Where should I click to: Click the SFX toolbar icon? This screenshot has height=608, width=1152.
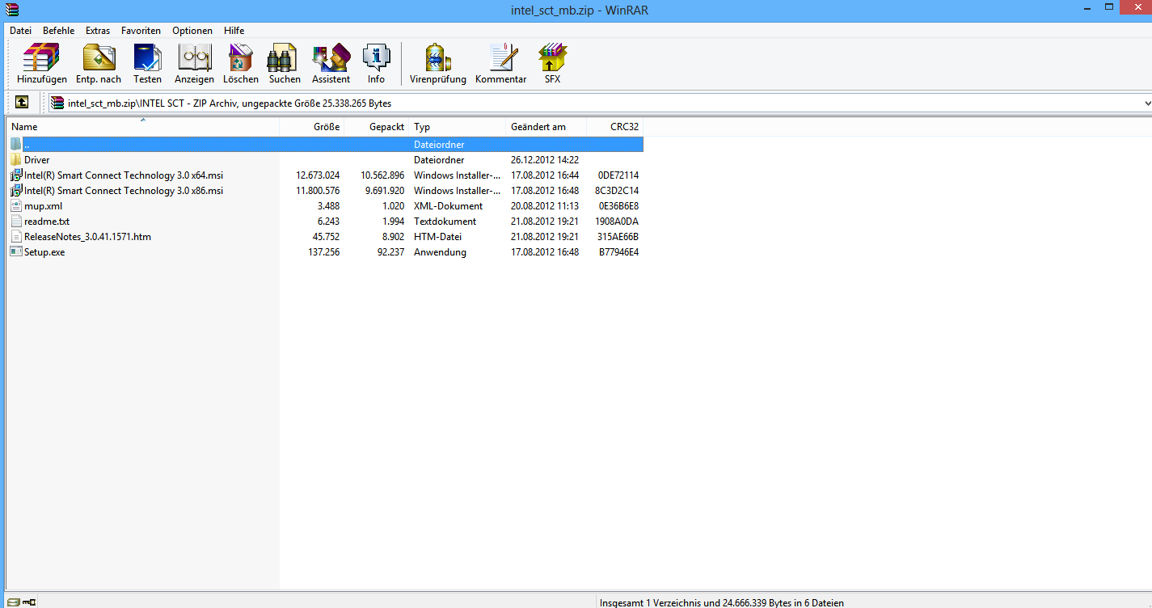tap(552, 63)
